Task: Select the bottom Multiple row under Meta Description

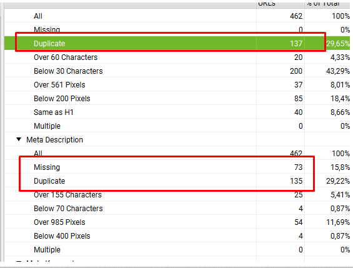Action: (x=177, y=249)
